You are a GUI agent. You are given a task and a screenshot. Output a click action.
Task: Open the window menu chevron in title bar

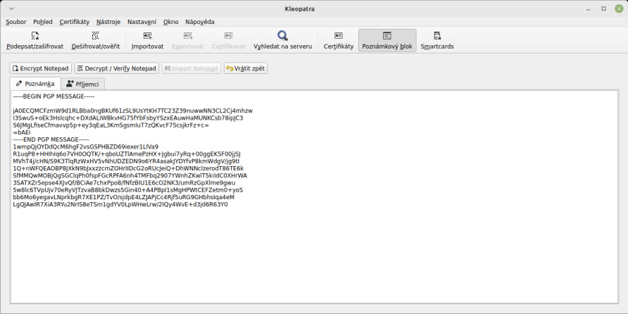pyautogui.click(x=11, y=9)
